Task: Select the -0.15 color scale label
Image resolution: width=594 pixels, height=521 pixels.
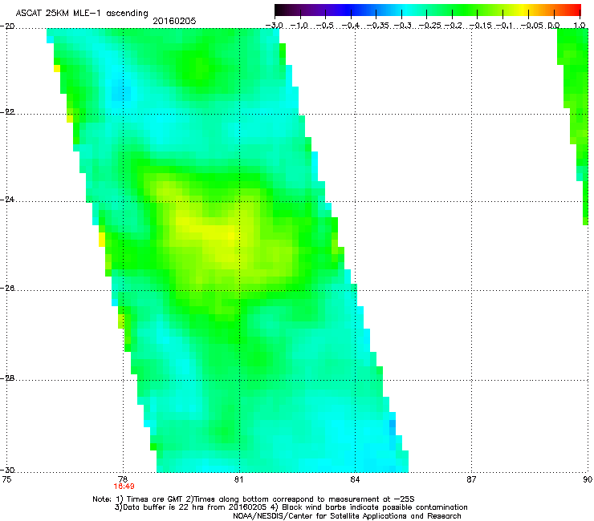Action: click(x=480, y=26)
